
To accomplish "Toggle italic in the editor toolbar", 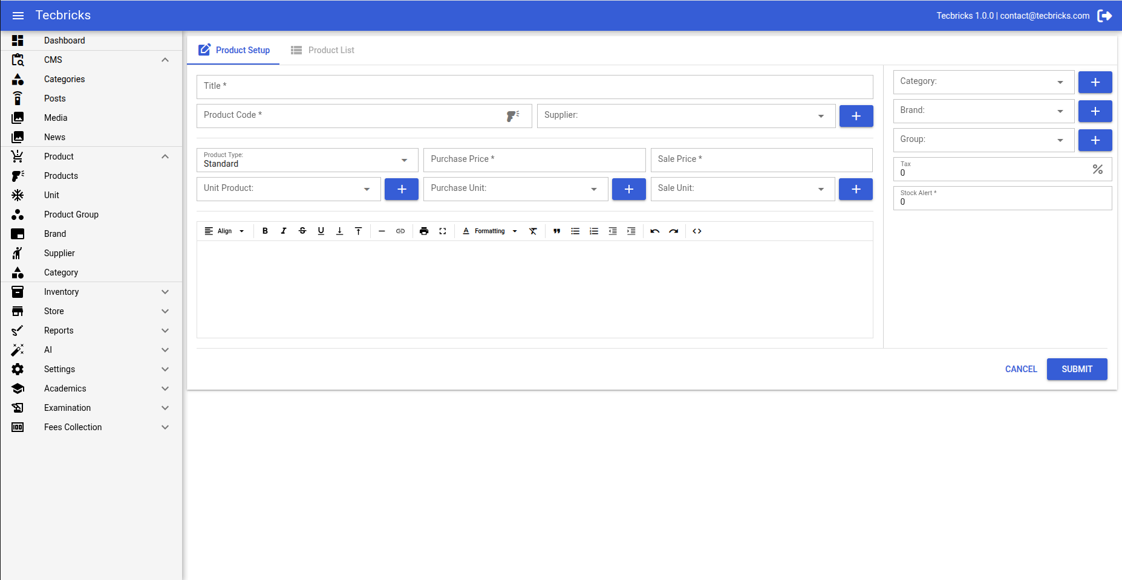I will 284,231.
